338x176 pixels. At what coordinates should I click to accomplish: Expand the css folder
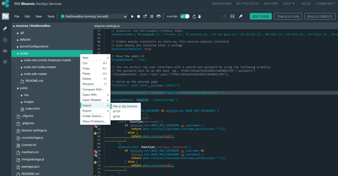(x=22, y=95)
